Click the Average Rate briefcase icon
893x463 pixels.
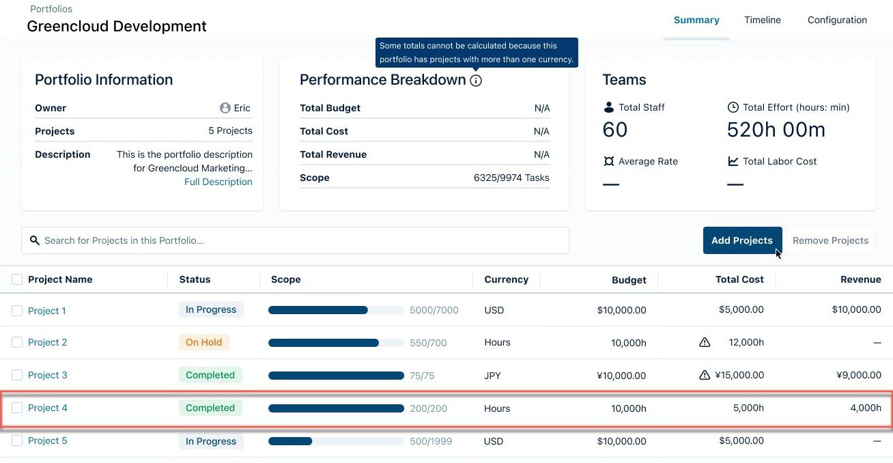pos(608,161)
